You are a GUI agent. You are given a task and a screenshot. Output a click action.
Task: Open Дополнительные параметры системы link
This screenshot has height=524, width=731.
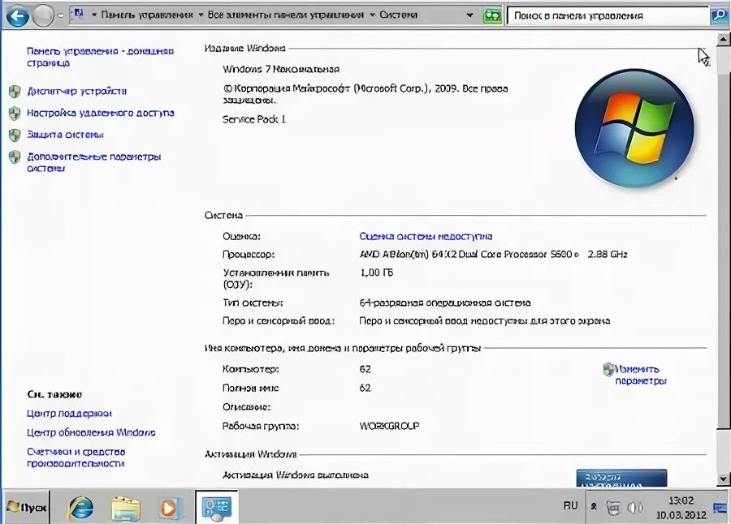pos(93,162)
